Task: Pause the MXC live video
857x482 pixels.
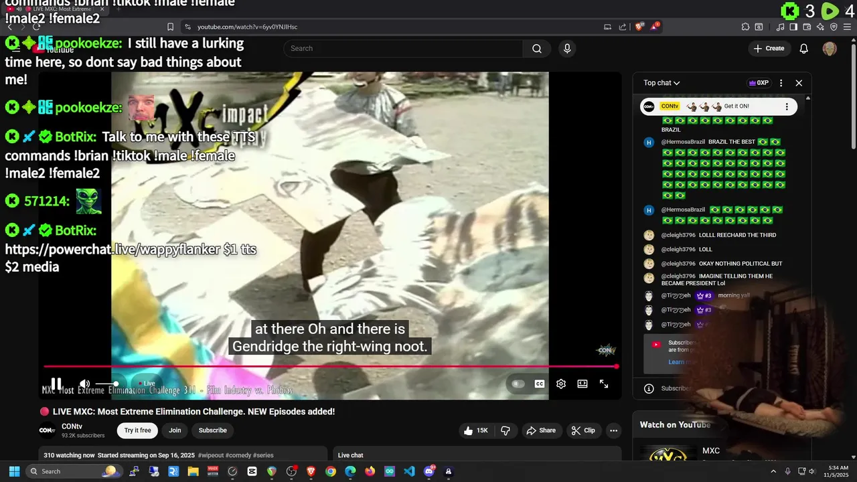Action: pyautogui.click(x=56, y=384)
